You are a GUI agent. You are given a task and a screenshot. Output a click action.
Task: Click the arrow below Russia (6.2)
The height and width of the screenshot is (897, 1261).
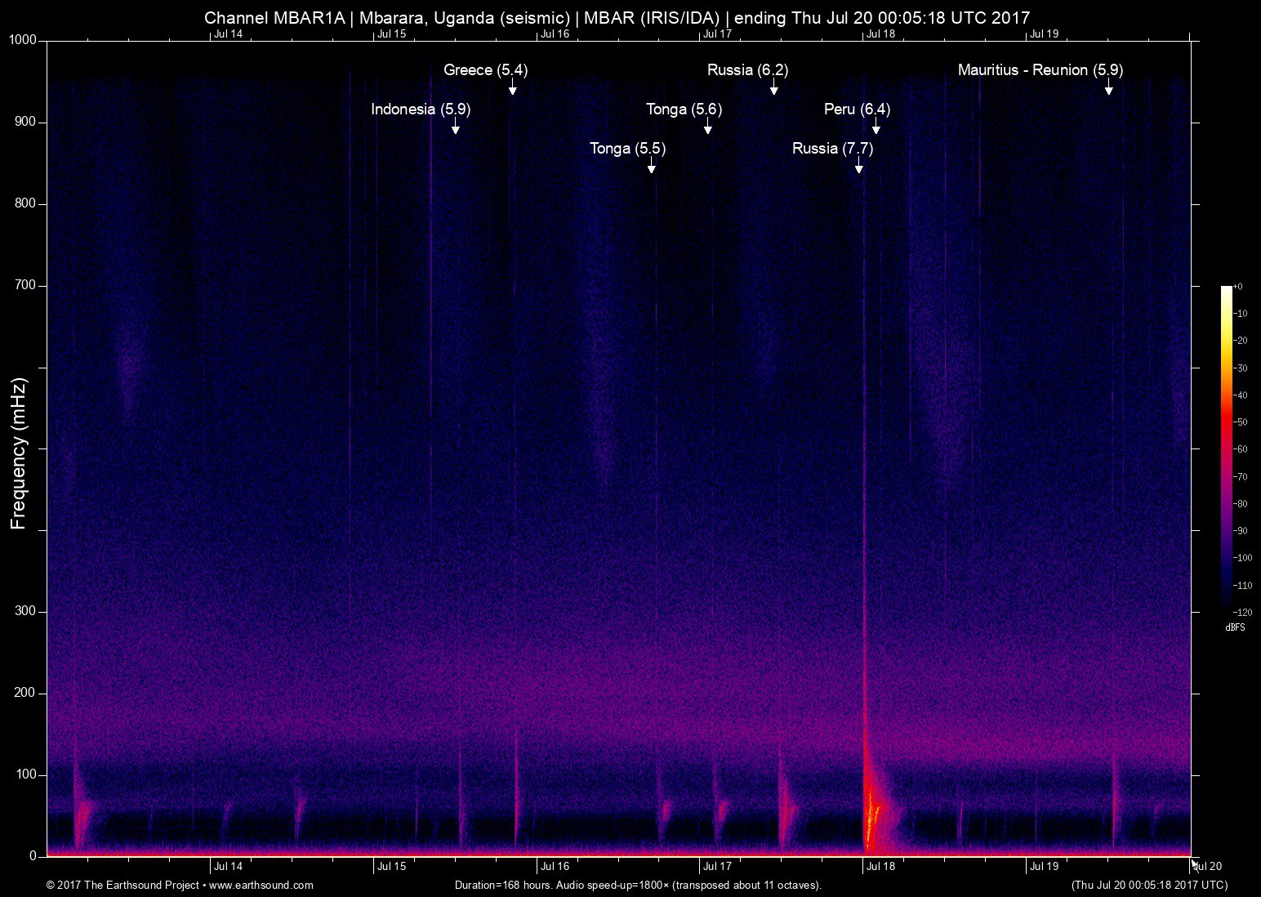point(773,87)
